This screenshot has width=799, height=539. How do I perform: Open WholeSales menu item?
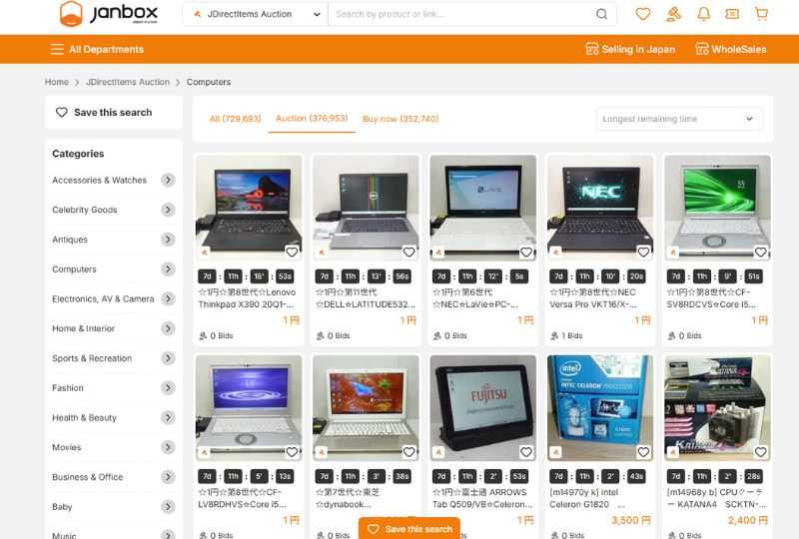pyautogui.click(x=731, y=50)
